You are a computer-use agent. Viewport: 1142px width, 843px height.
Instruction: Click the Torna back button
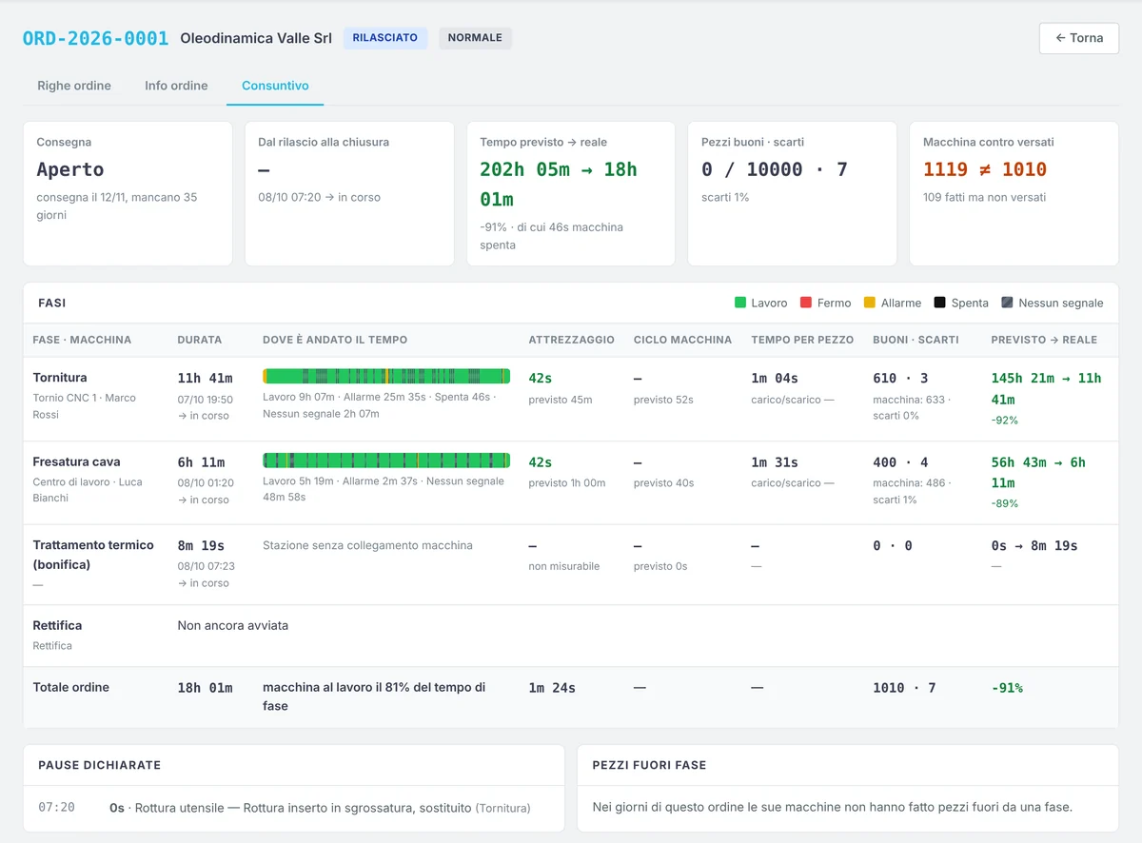[1079, 38]
